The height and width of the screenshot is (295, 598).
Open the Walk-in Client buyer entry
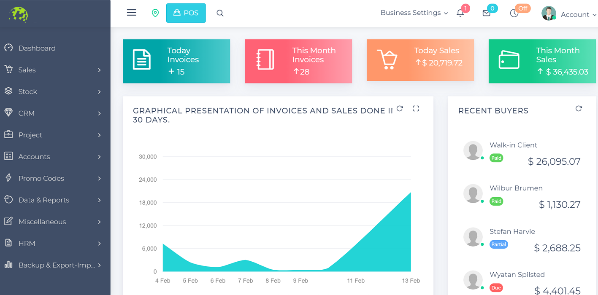click(x=513, y=145)
